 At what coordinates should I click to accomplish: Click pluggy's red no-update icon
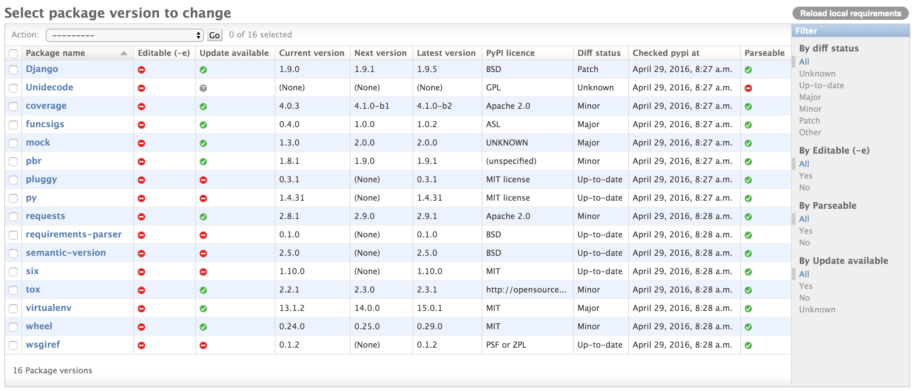tap(203, 180)
